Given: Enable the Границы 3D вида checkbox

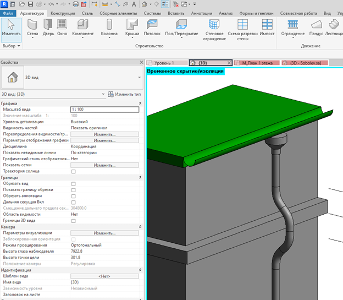Looking at the screenshot, I should pyautogui.click(x=74, y=221).
